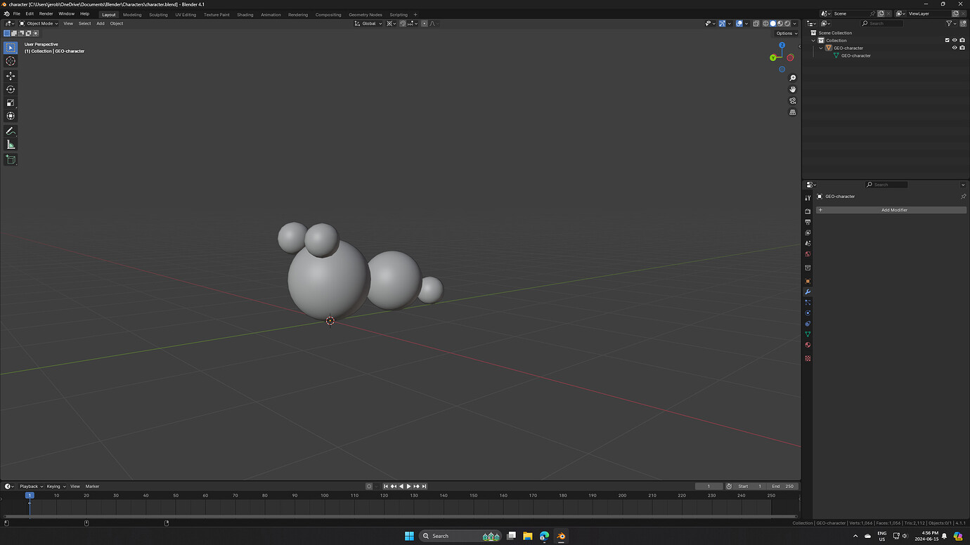Open the Object Data properties tab
The height and width of the screenshot is (545, 970).
point(808,334)
